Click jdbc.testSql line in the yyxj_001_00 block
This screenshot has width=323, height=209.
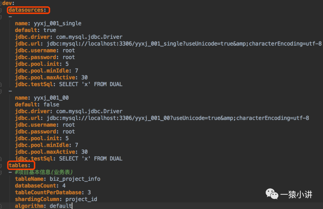click(68, 159)
